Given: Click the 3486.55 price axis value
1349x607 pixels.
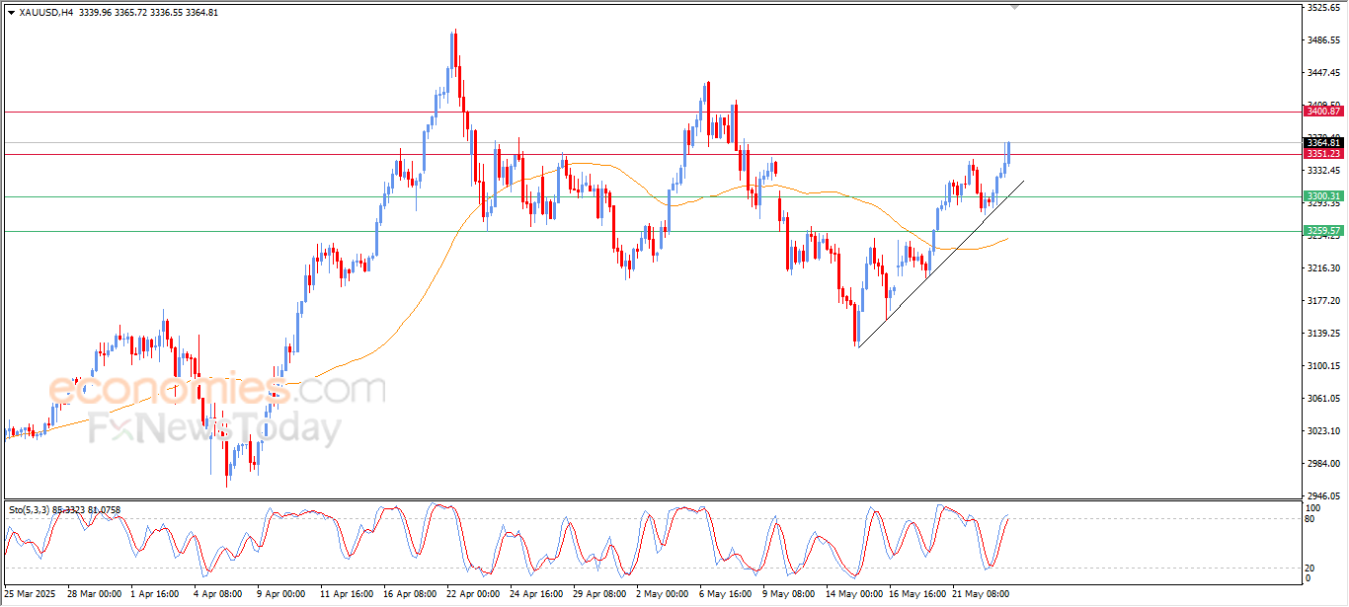Looking at the screenshot, I should (x=1322, y=40).
